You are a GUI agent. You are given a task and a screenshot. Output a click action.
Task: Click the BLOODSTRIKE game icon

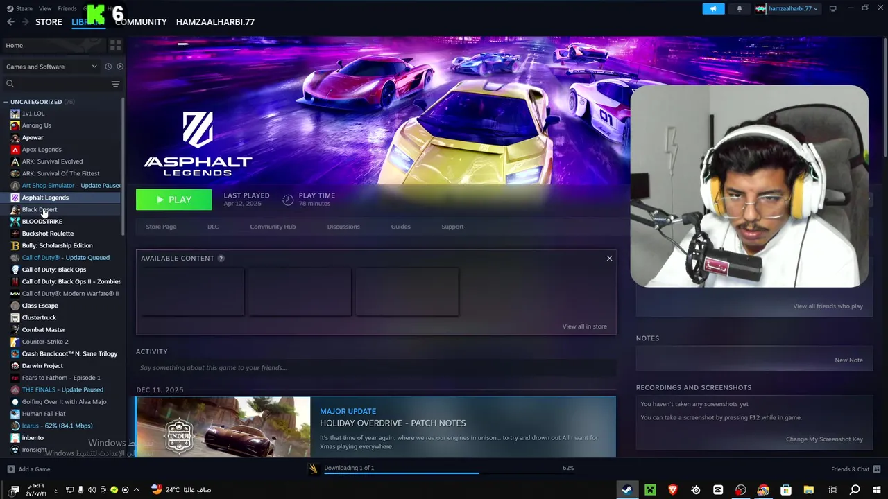pyautogui.click(x=15, y=221)
